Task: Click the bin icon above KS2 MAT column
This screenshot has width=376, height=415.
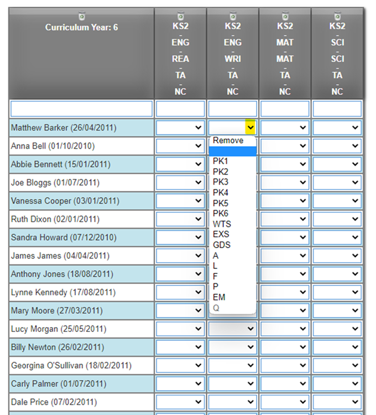Action: (x=285, y=15)
